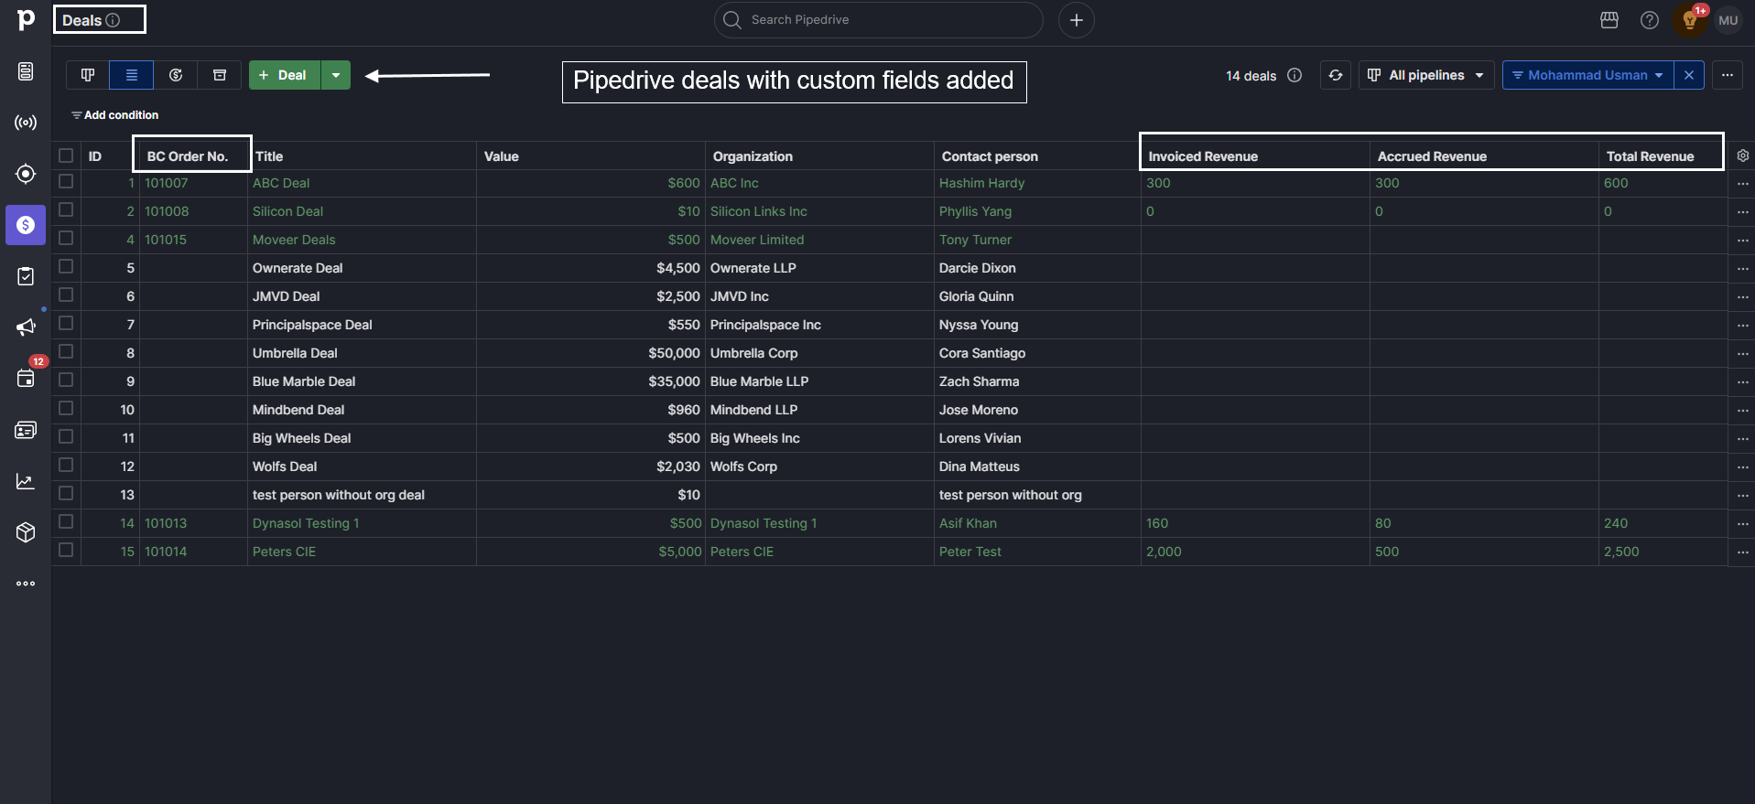The height and width of the screenshot is (804, 1755).
Task: Sort by Contact person column header
Action: click(x=990, y=156)
